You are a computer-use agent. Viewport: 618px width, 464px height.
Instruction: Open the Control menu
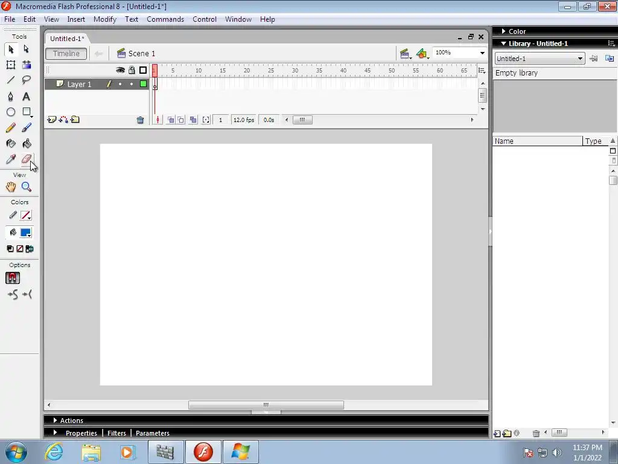204,19
